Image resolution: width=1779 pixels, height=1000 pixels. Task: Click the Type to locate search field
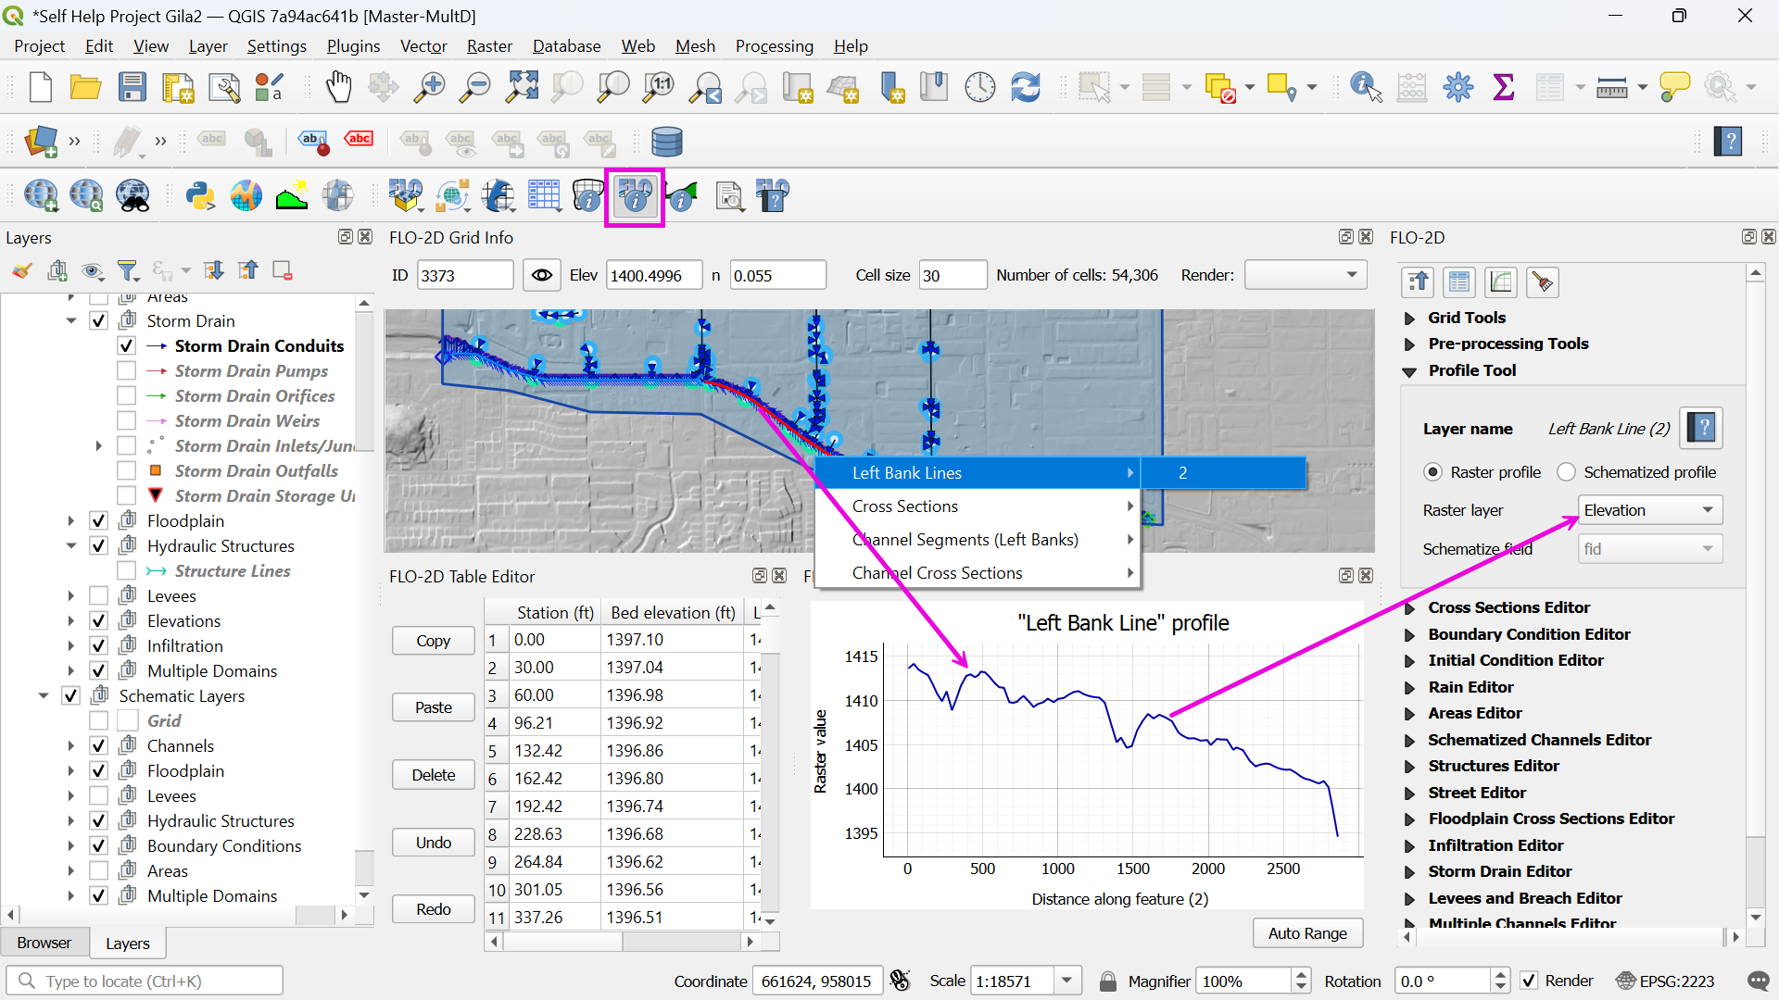coord(148,981)
